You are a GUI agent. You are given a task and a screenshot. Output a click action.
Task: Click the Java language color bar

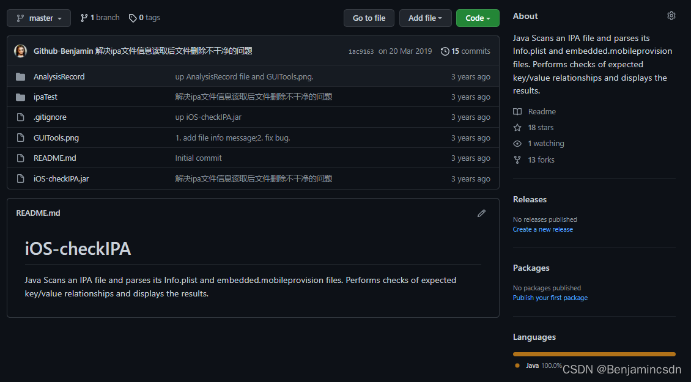(594, 354)
